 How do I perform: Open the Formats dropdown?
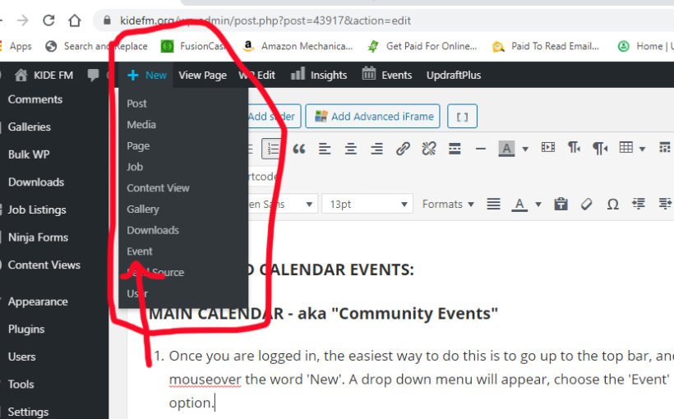pyautogui.click(x=448, y=204)
